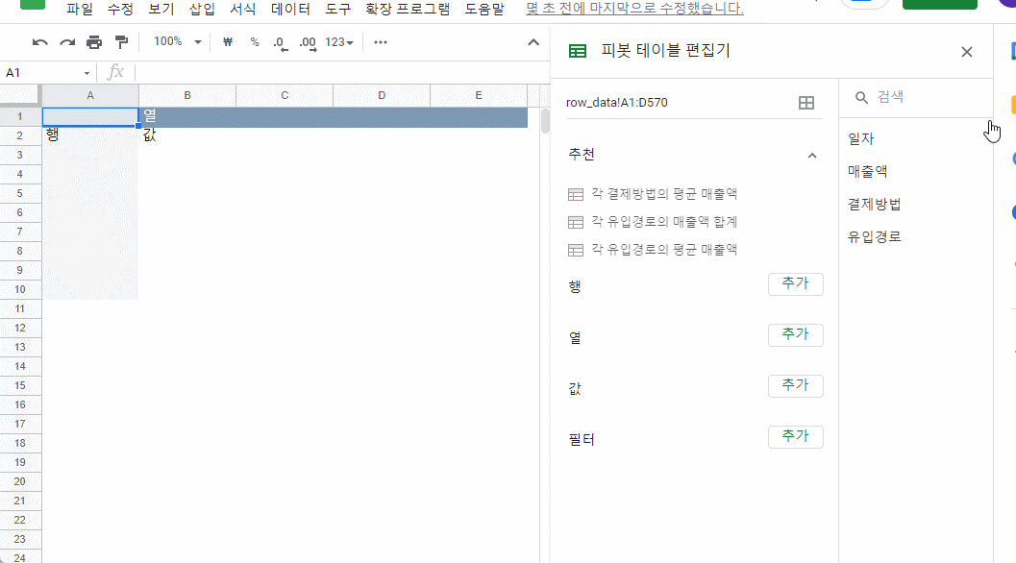Click 추가 button next to 필터
Viewport: 1016px width, 563px height.
pyautogui.click(x=795, y=436)
